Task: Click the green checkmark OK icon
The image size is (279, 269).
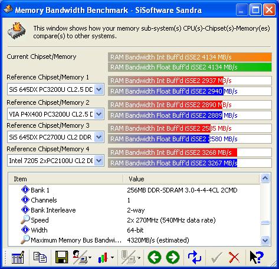Action: pos(216,257)
